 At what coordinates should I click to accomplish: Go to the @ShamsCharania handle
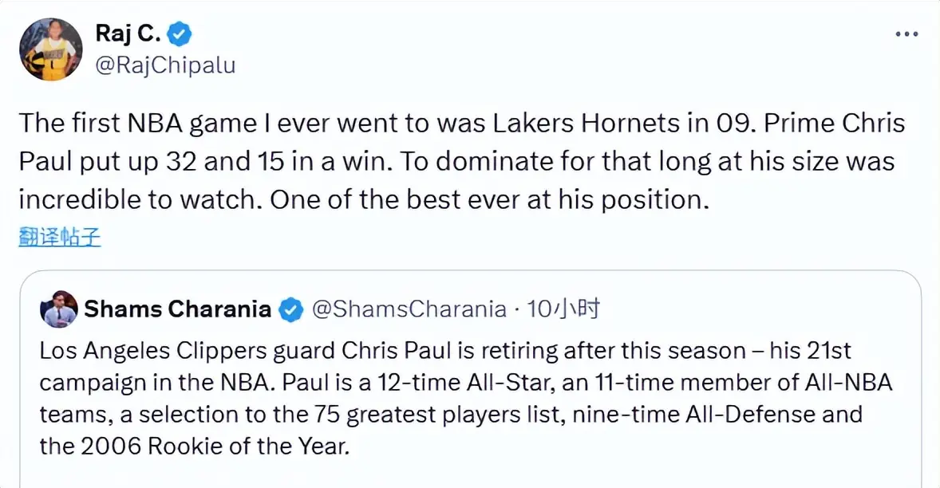pos(409,309)
